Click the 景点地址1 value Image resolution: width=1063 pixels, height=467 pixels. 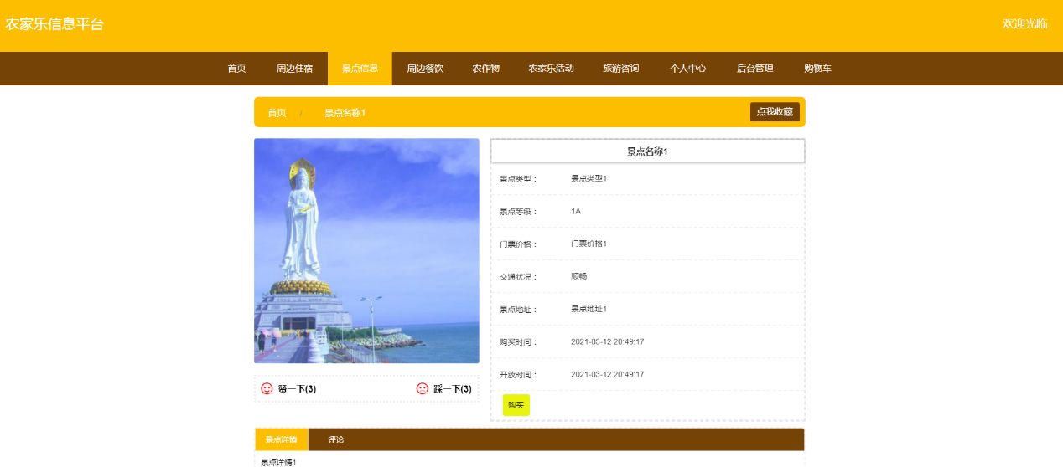pyautogui.click(x=589, y=309)
